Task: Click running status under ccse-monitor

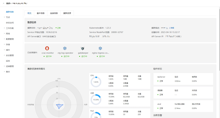Action: (48, 56)
